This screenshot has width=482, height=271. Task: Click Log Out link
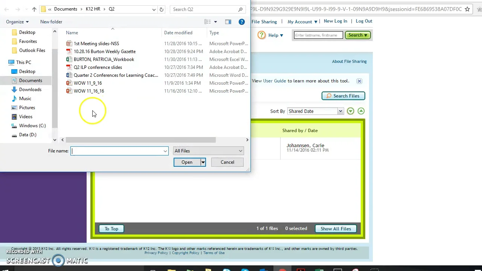click(x=364, y=21)
